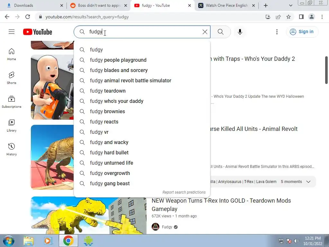Click the YouTube search input containing fudgy
Viewport: 329px width, 247px height.
[143, 32]
